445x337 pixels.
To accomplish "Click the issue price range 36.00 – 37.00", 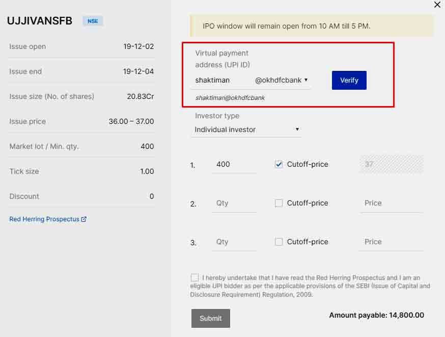I will pos(131,121).
